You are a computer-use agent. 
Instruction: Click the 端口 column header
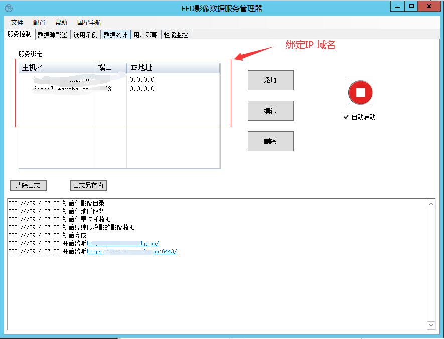pos(110,68)
